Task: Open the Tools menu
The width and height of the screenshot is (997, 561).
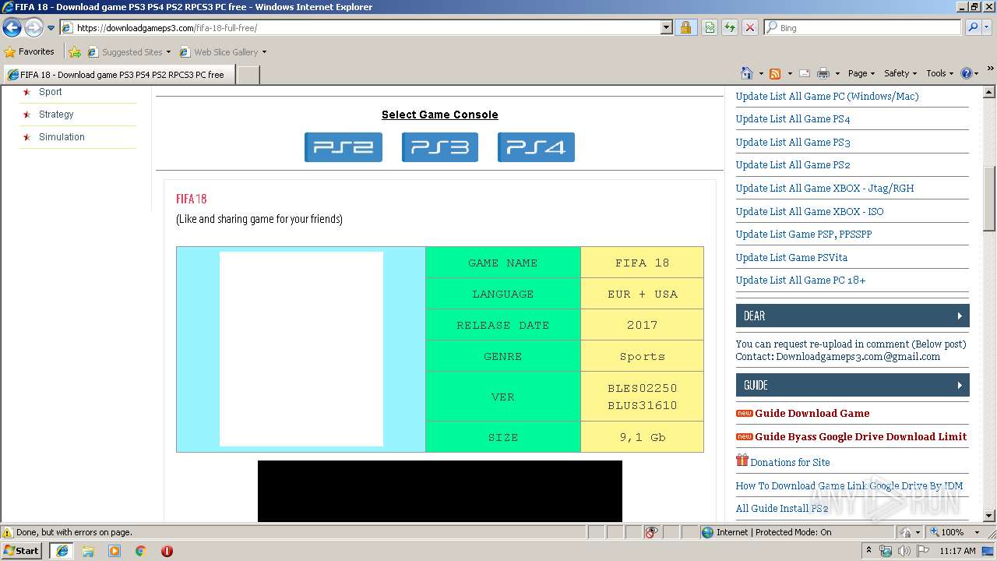Action: coord(940,73)
